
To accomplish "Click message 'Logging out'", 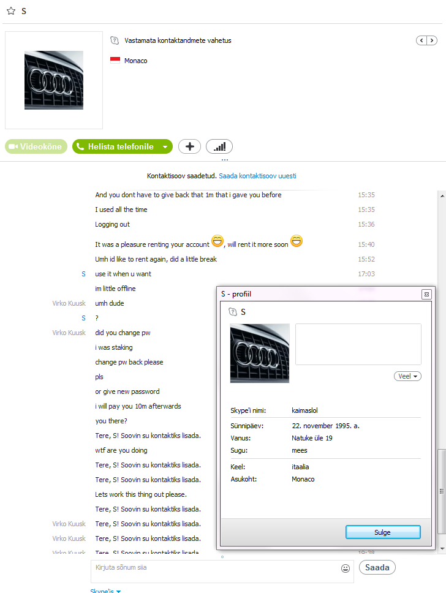I will point(112,224).
